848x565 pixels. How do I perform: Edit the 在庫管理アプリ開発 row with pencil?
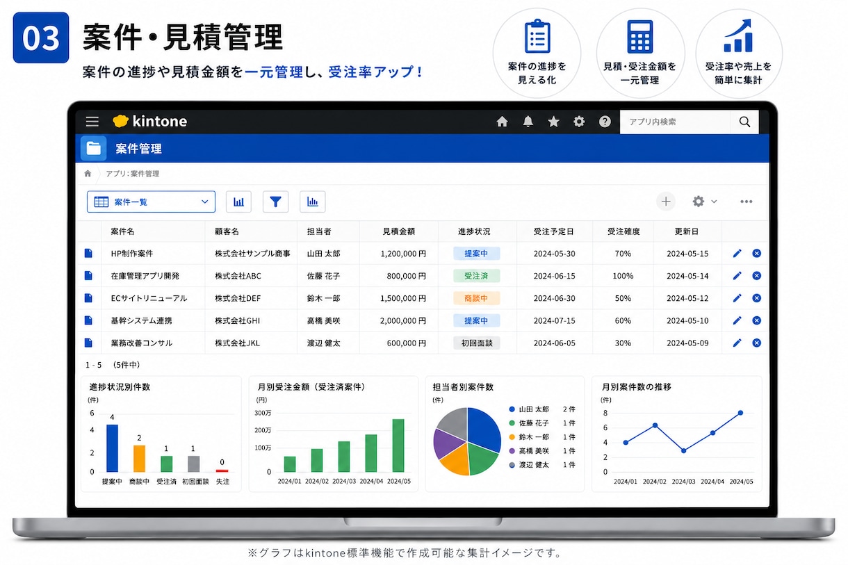pos(737,276)
